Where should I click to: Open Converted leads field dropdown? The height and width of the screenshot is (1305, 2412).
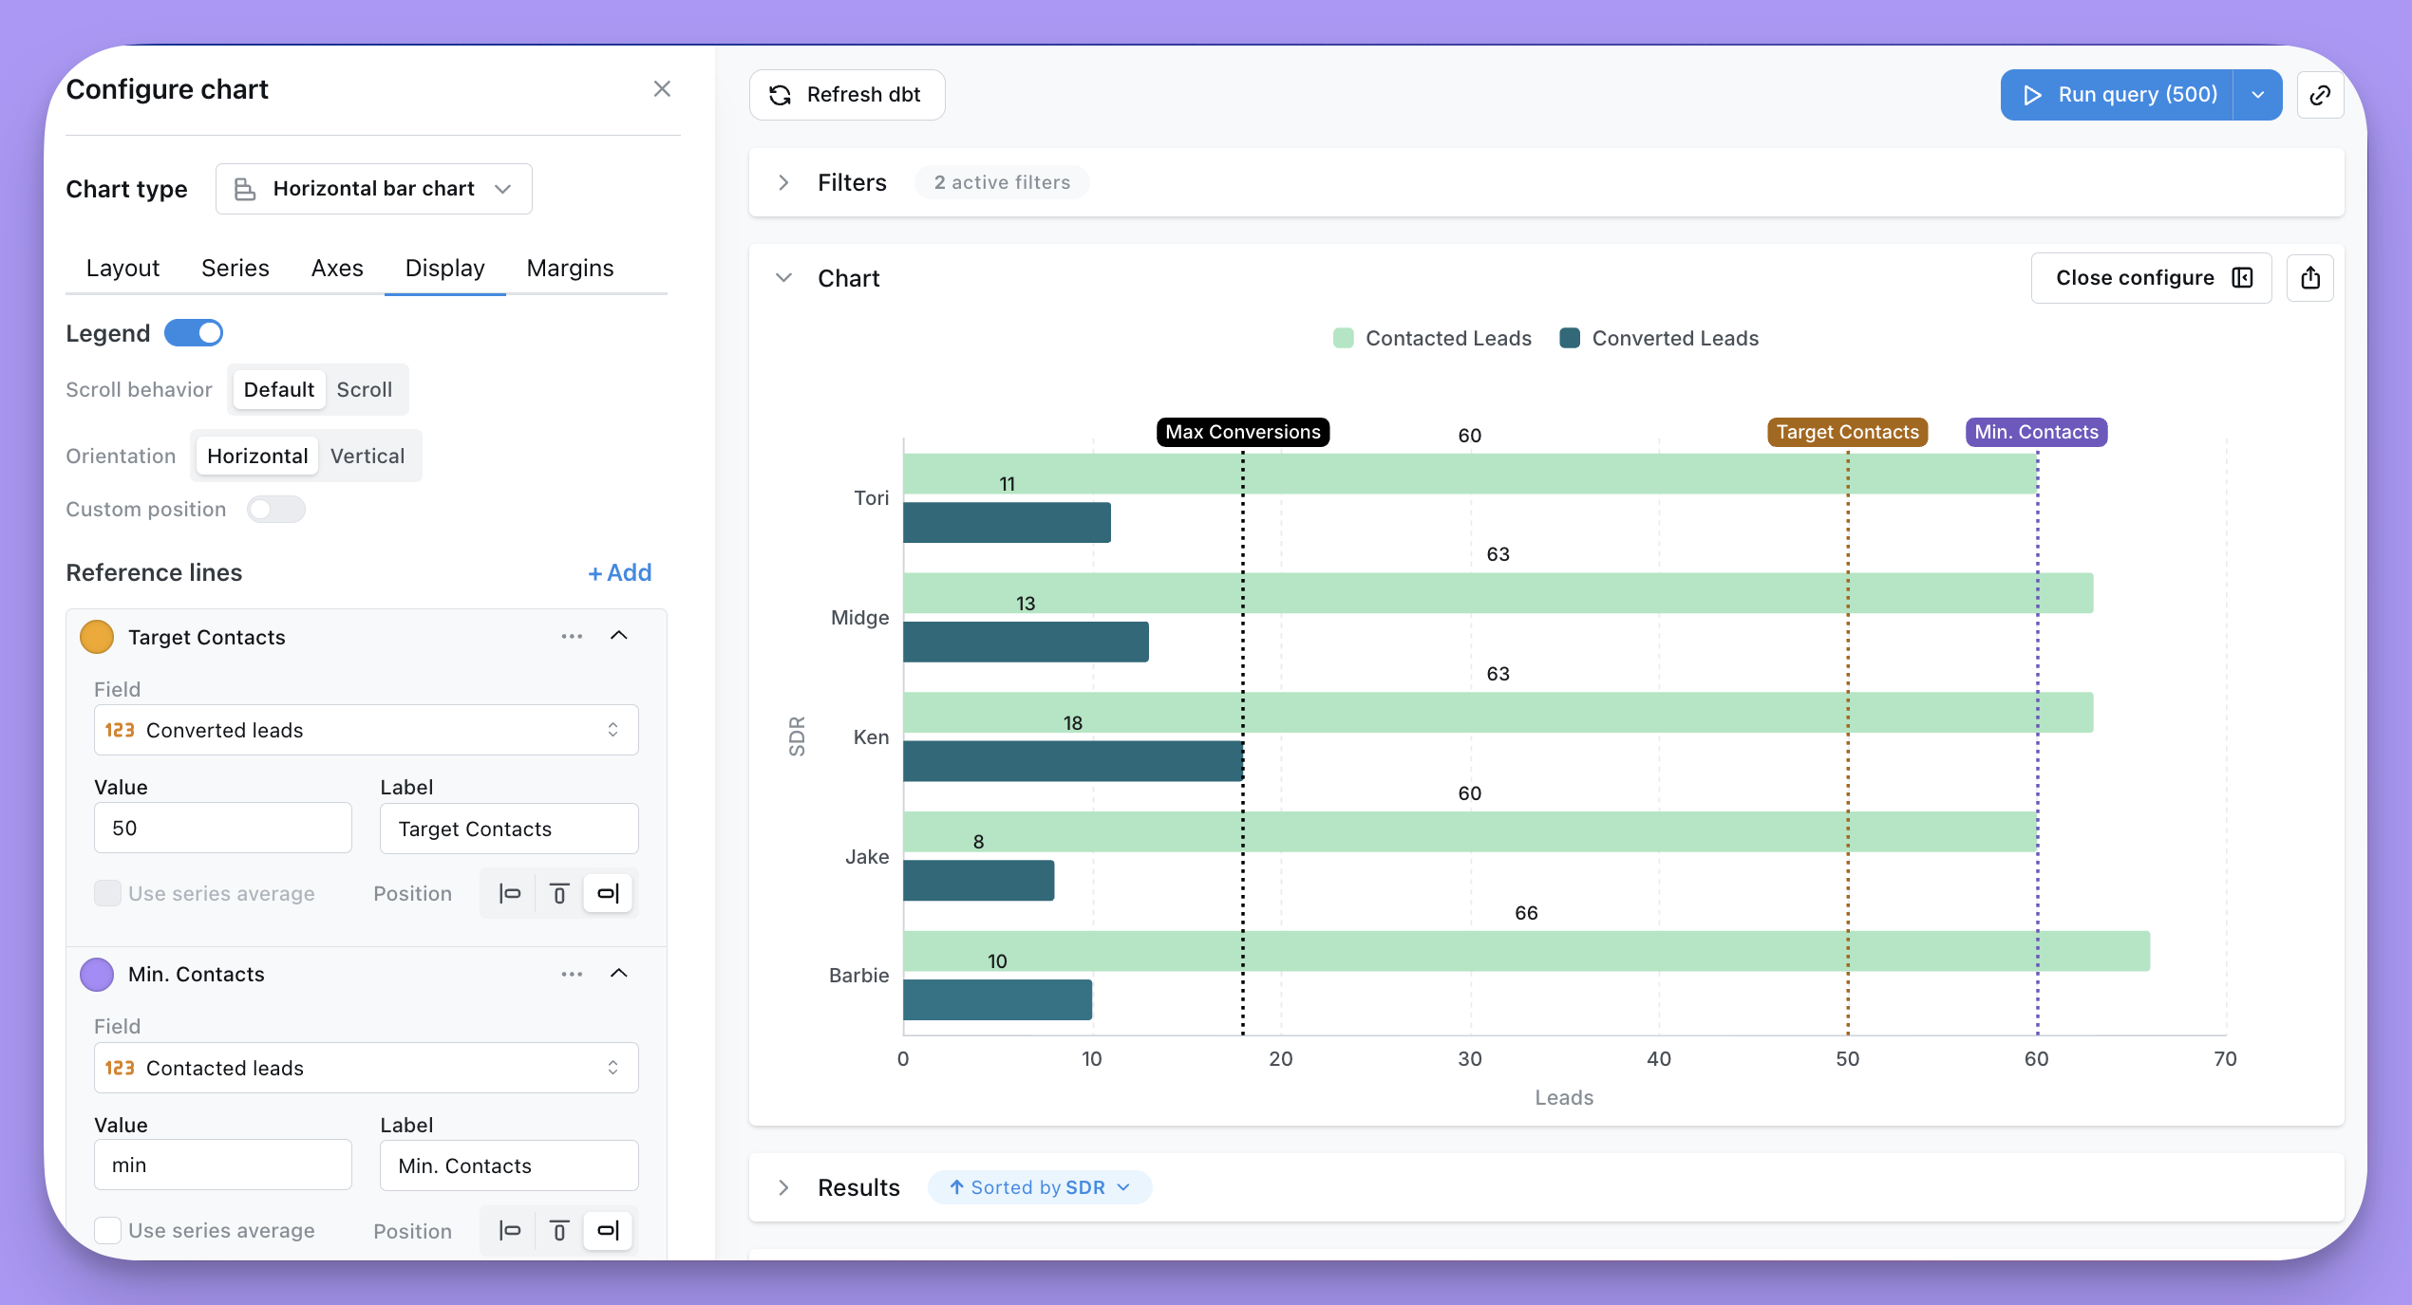(x=367, y=730)
